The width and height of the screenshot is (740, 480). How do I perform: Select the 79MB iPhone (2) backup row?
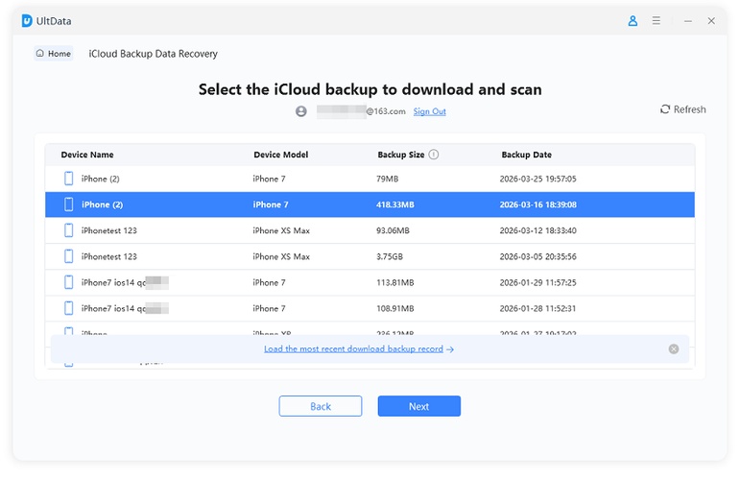click(x=370, y=179)
